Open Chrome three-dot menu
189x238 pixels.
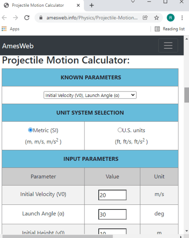coord(182,18)
